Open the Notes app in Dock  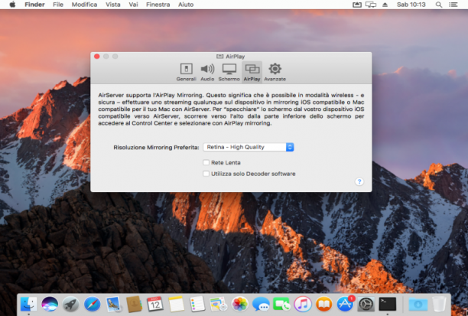click(176, 304)
